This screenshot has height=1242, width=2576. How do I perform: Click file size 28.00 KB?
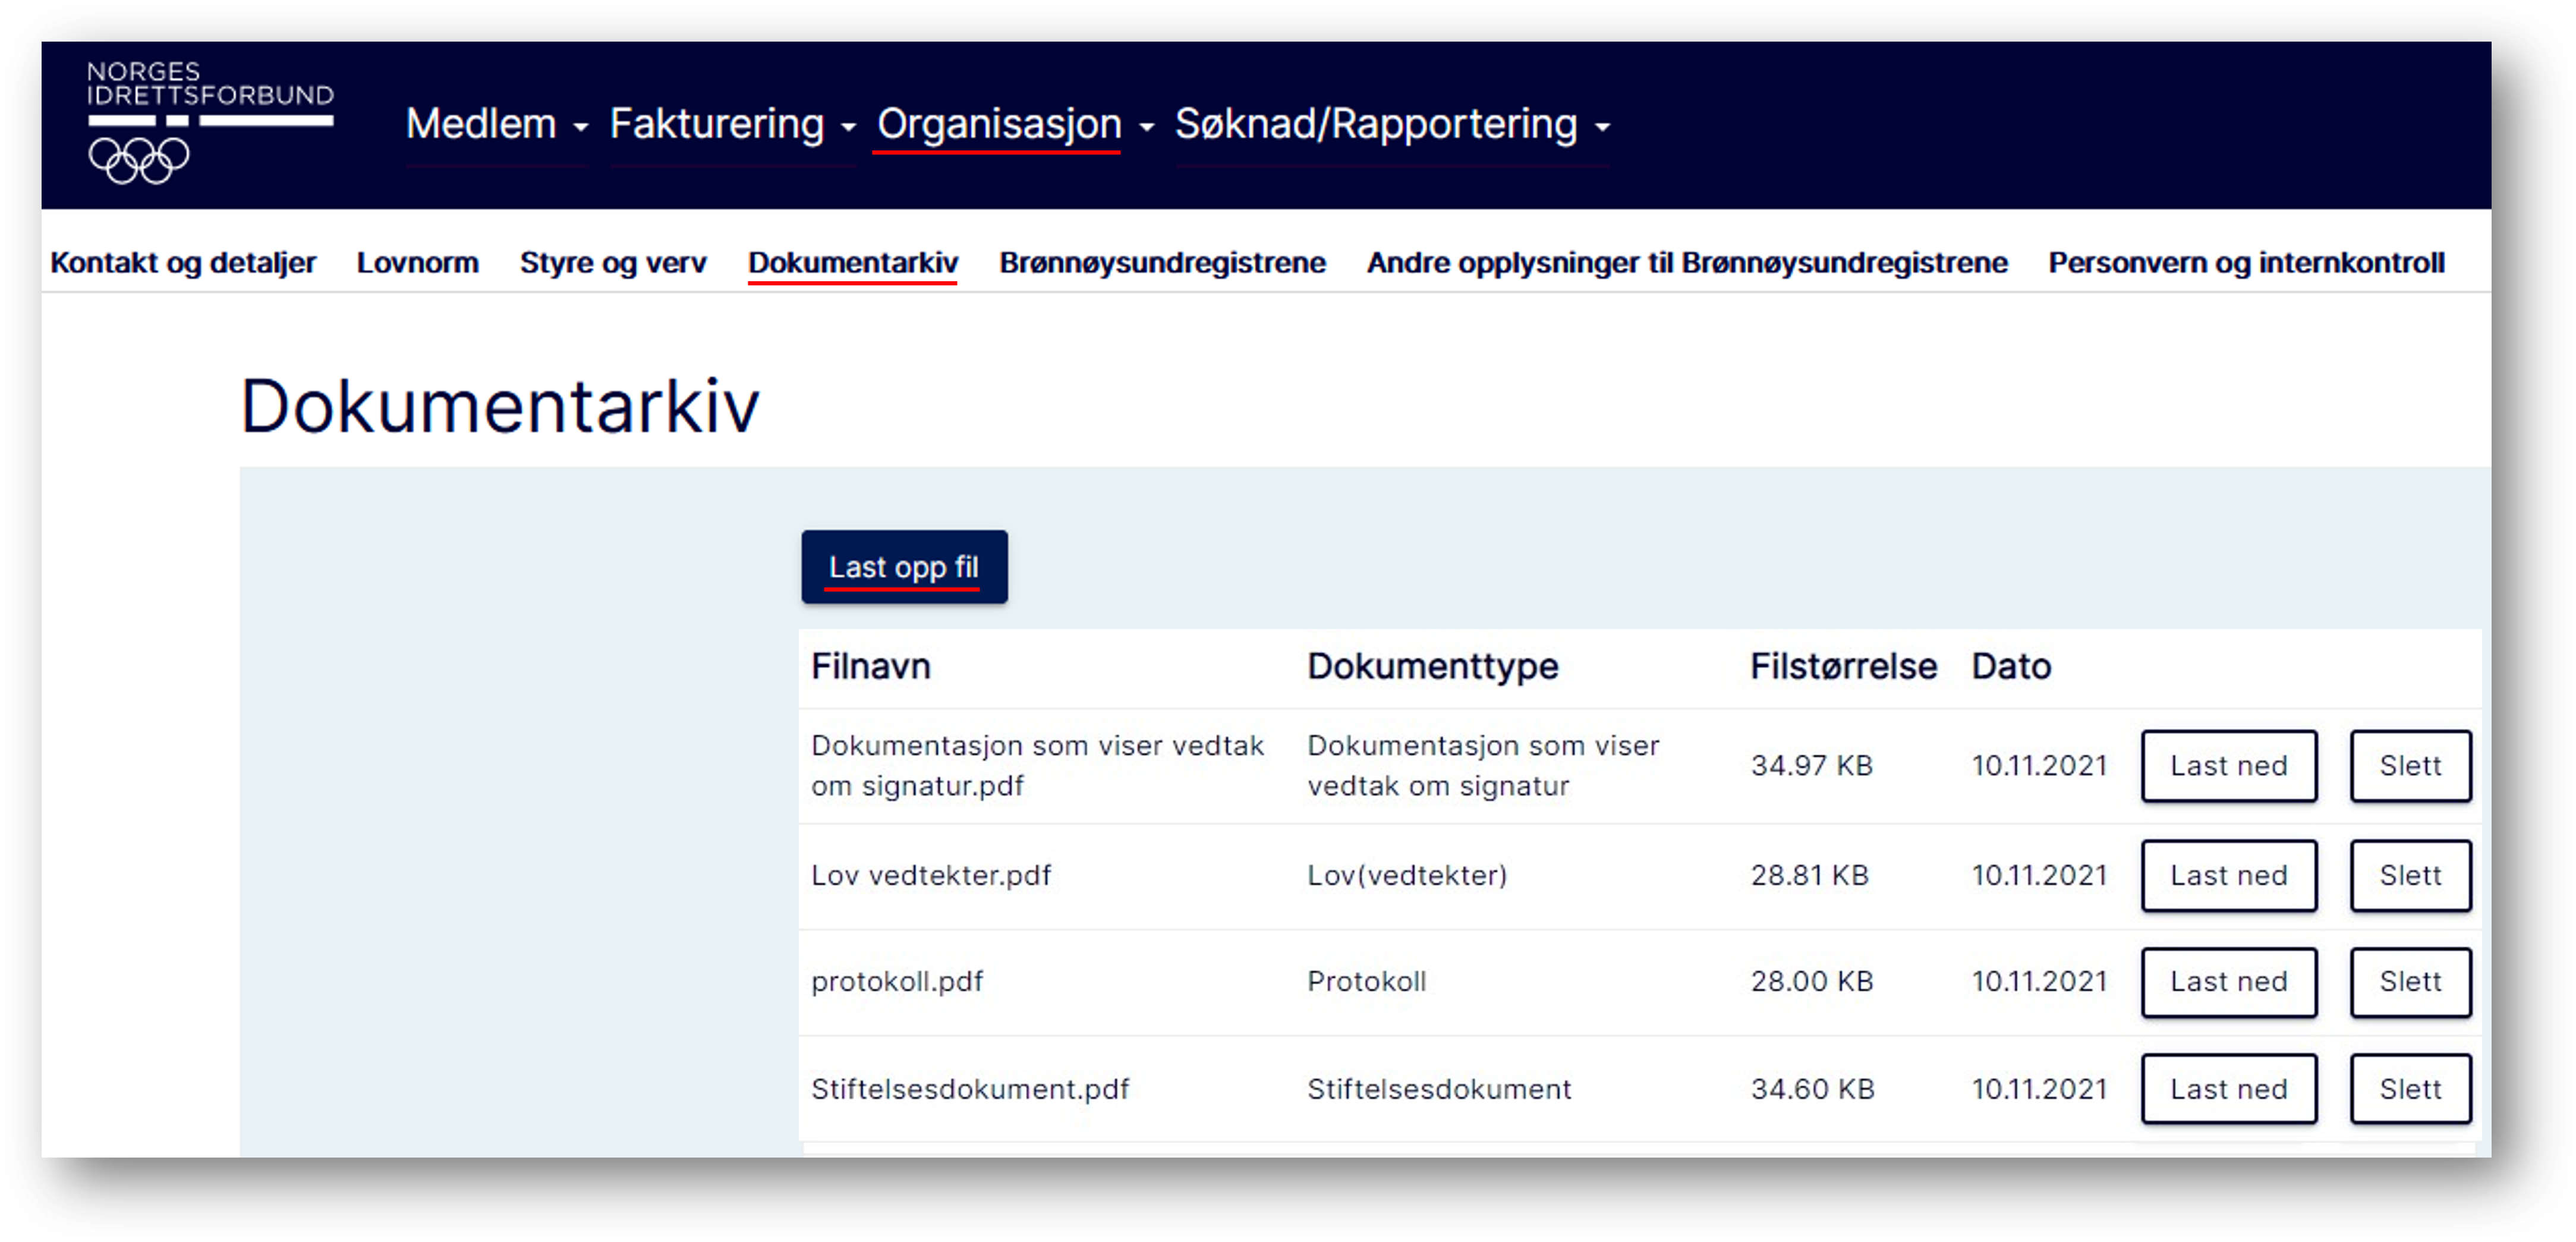pyautogui.click(x=1811, y=982)
